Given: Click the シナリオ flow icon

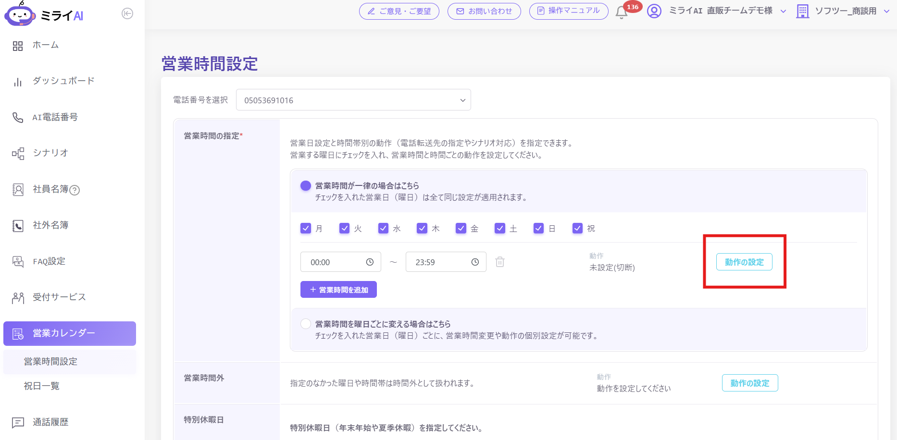Looking at the screenshot, I should [x=18, y=154].
